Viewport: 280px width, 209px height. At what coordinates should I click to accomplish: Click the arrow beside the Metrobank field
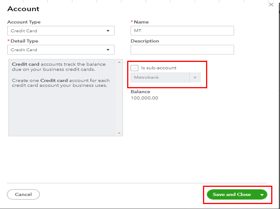[x=195, y=78]
